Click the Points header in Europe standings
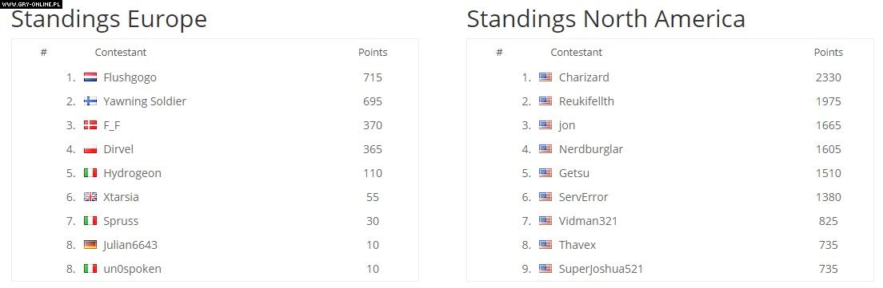The image size is (883, 288). point(373,52)
